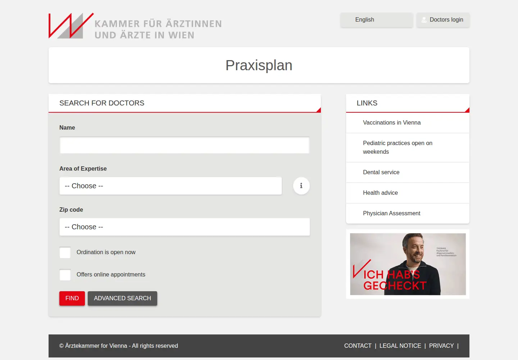Click the SEARCH FOR DOCTORS panel heading

(102, 103)
